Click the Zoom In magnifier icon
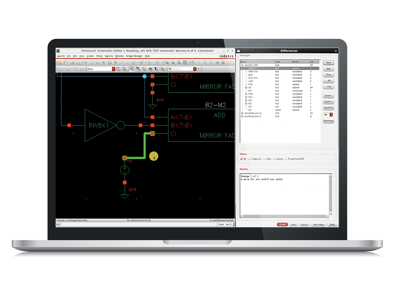Screen dimensions: 395x296 click(x=167, y=62)
